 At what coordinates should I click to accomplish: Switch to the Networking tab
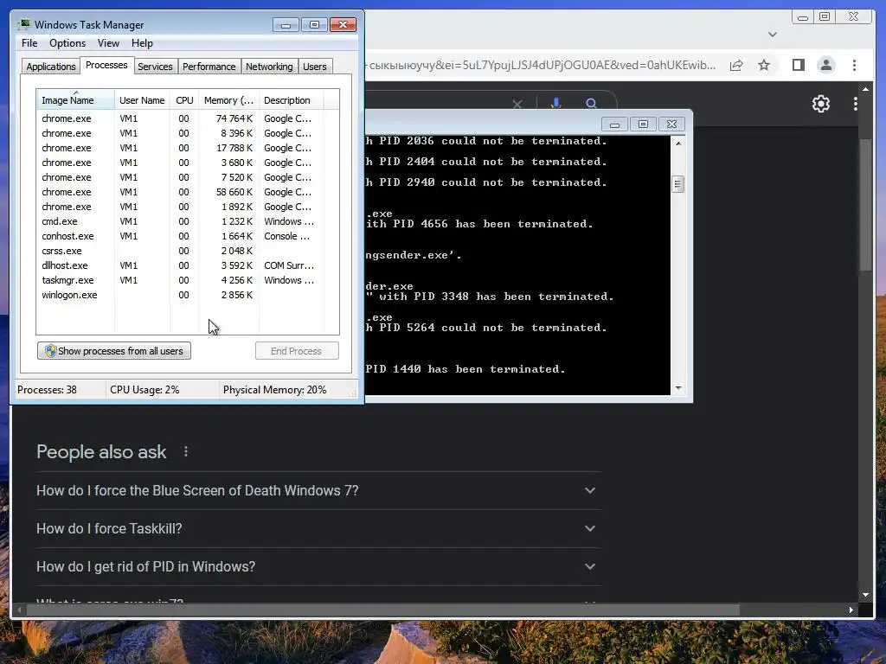[269, 67]
